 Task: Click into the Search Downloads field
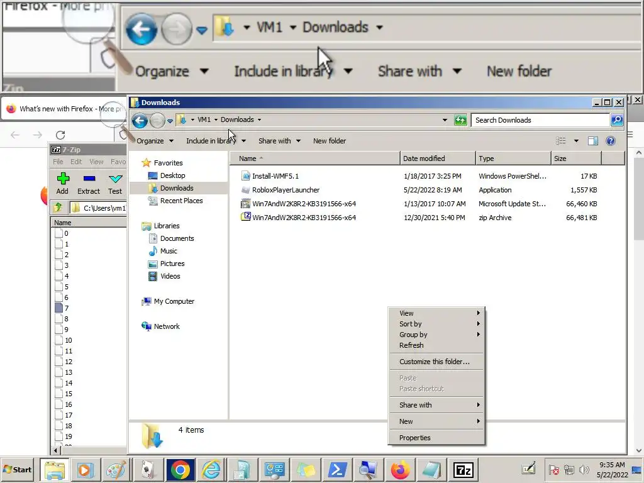(540, 120)
